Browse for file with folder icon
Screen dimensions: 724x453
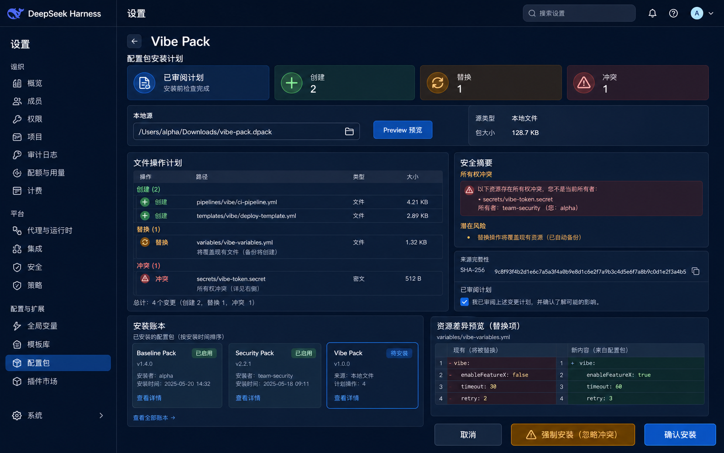click(x=349, y=132)
